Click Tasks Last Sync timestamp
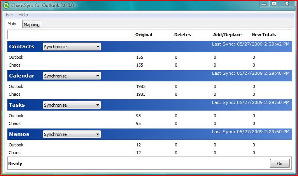 click(x=251, y=102)
